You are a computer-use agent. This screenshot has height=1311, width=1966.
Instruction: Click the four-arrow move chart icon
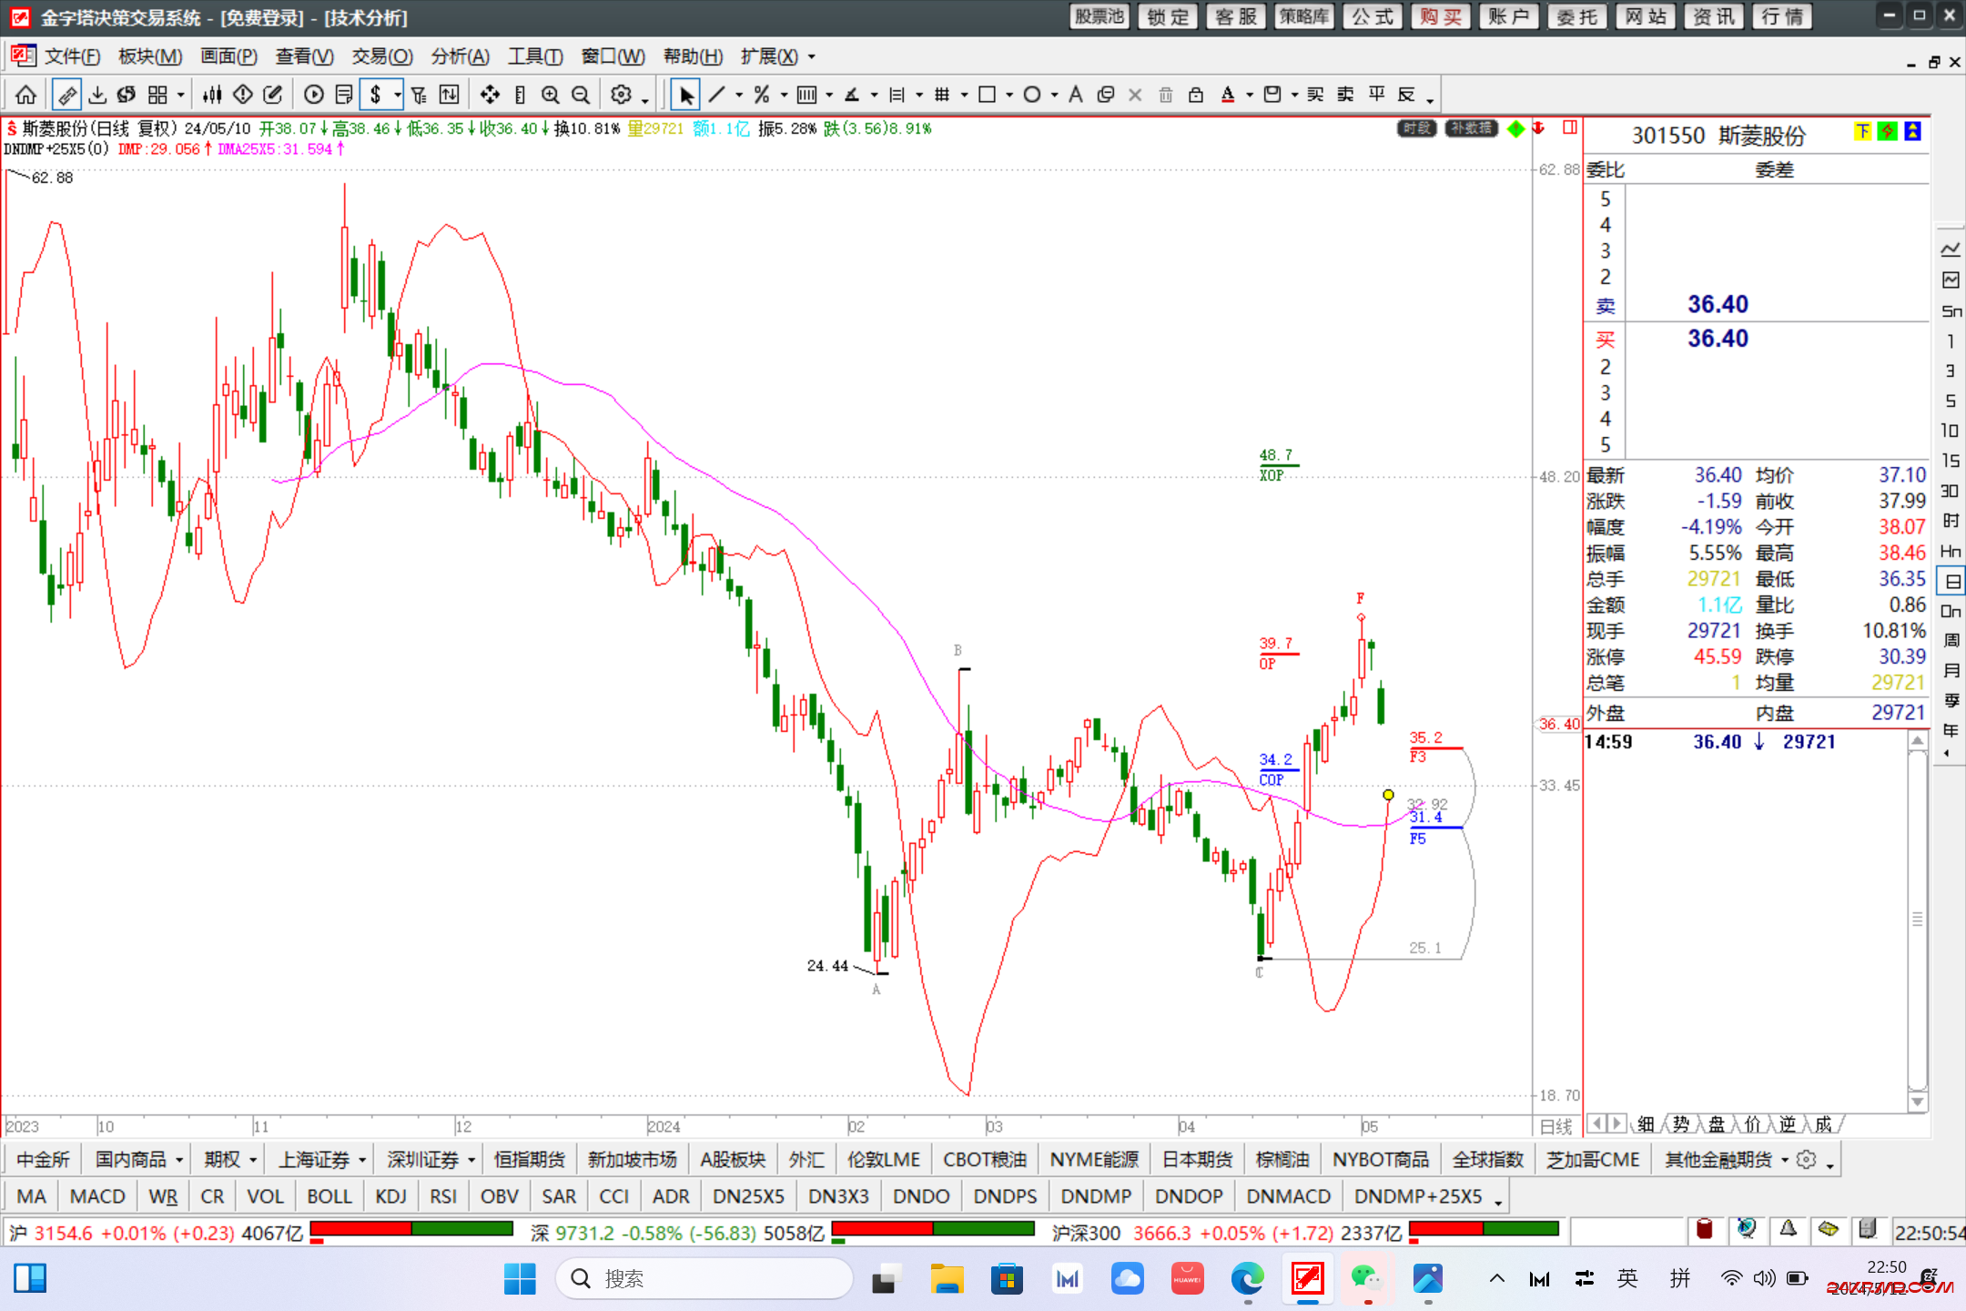(490, 95)
